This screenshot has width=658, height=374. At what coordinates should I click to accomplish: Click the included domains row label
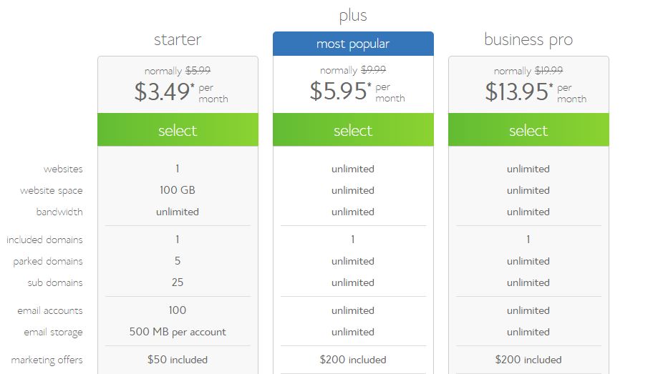tap(44, 240)
